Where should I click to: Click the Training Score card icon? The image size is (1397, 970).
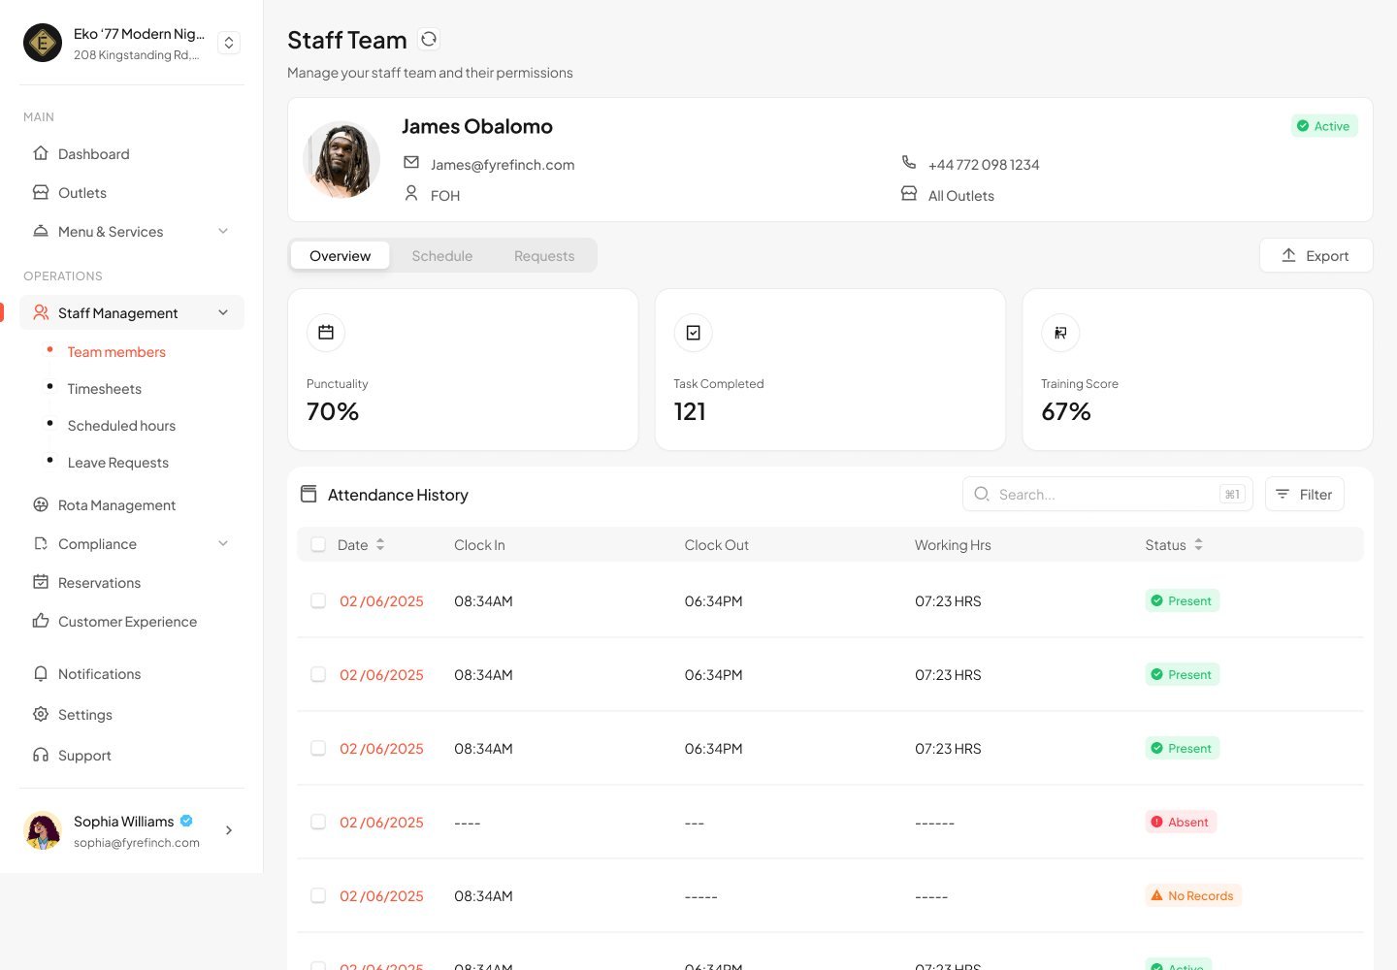tap(1060, 333)
